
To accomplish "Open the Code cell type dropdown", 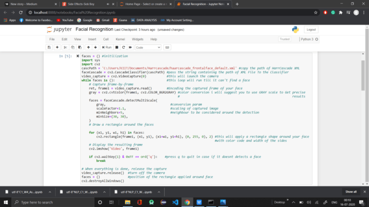I will tap(148, 47).
